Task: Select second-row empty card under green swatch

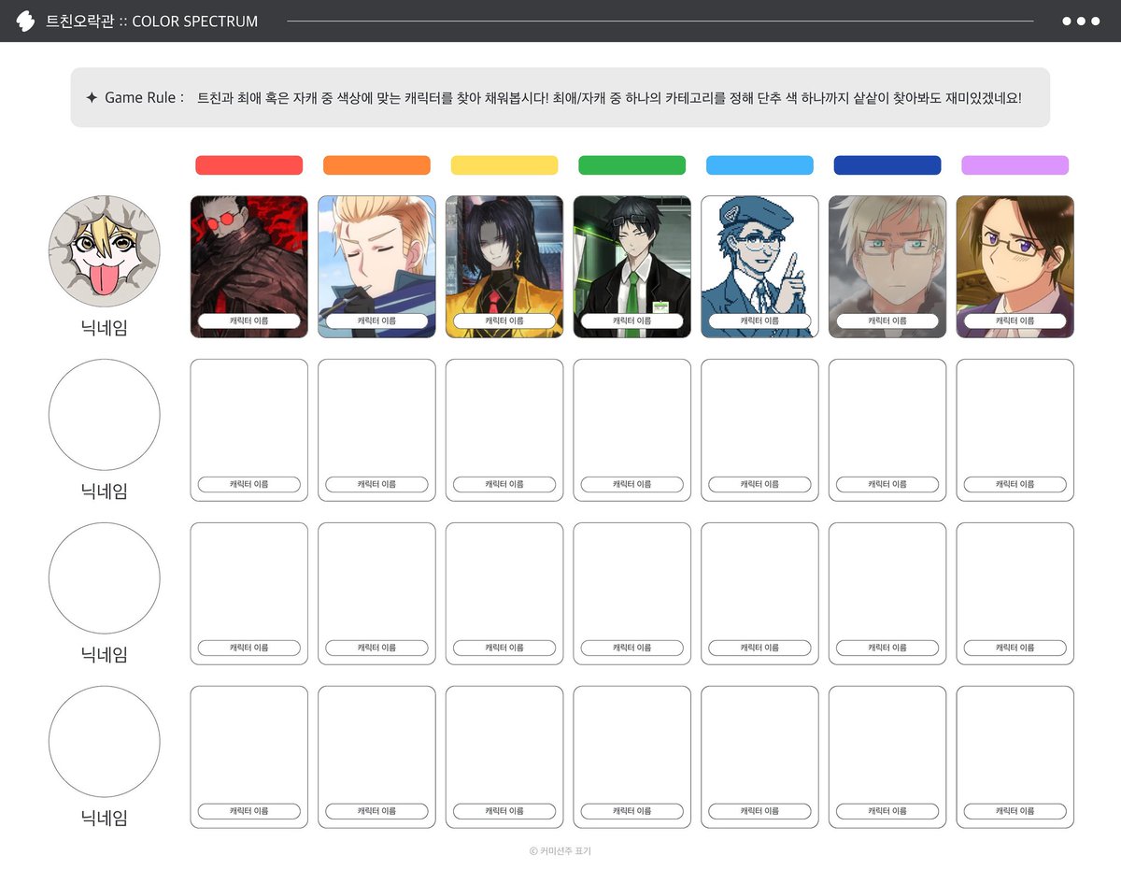Action: (x=632, y=430)
